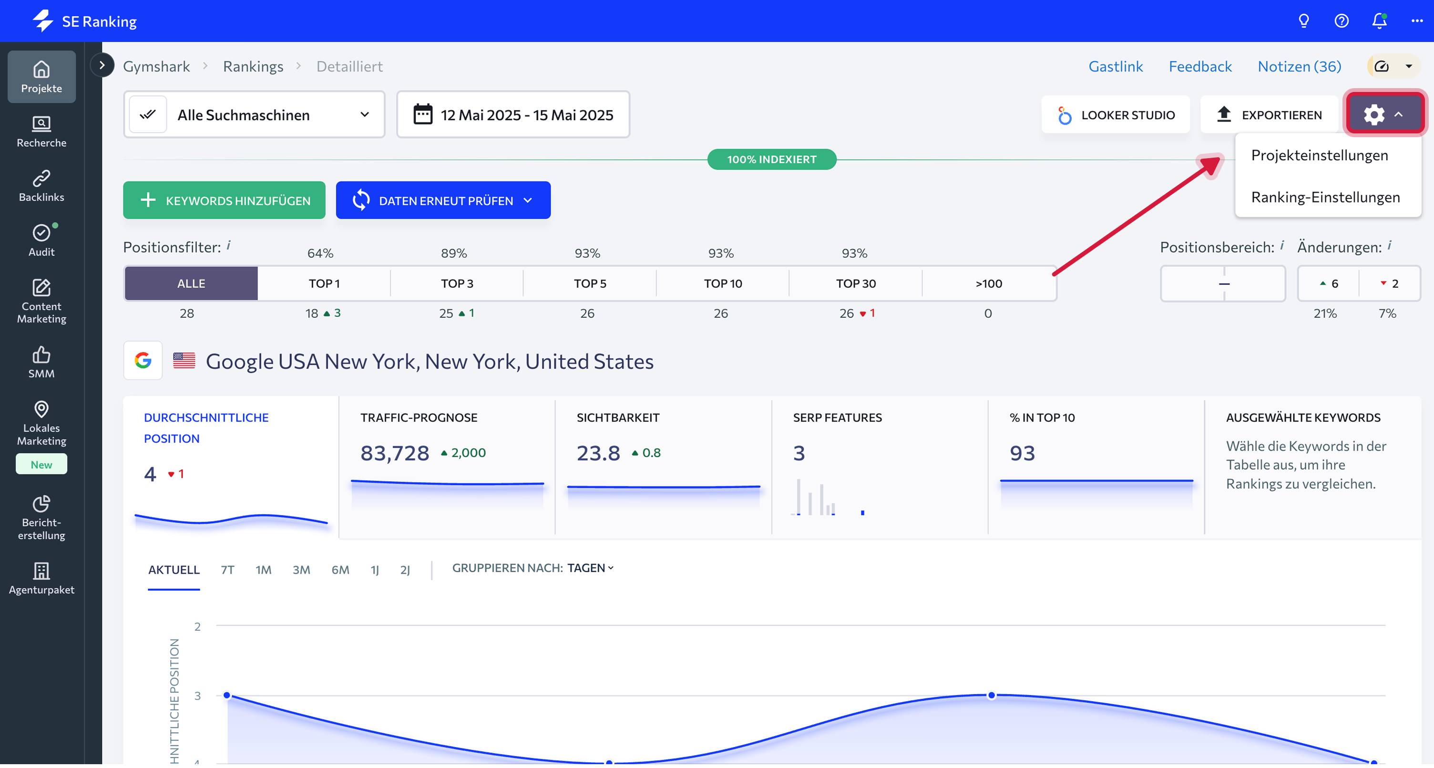Click the gear settings button
Image resolution: width=1434 pixels, height=768 pixels.
[1384, 115]
